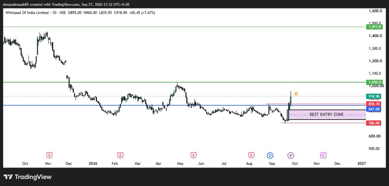Click the Jul label on time axis
The width and height of the screenshot is (389, 186).
224,164
